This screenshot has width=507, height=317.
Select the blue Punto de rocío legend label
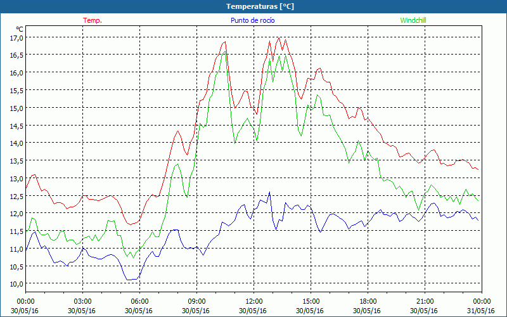click(x=252, y=20)
